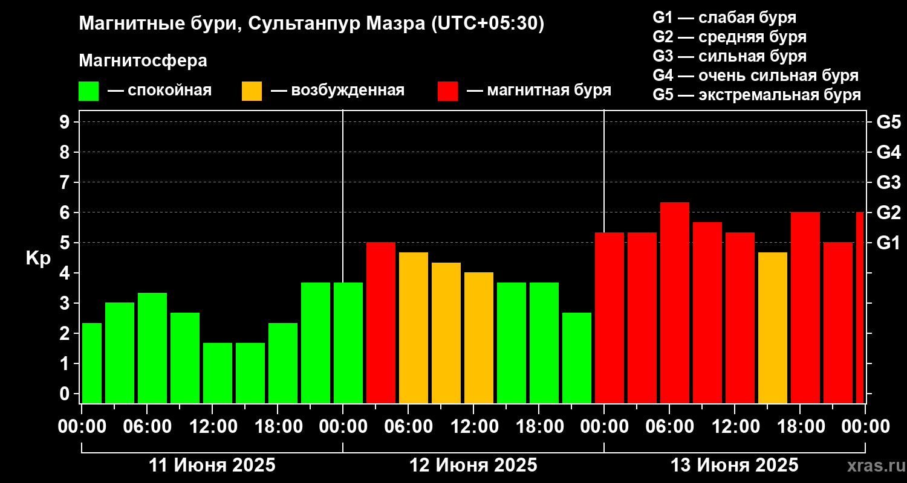Click the standalone 'G5' right-axis label

[x=888, y=122]
